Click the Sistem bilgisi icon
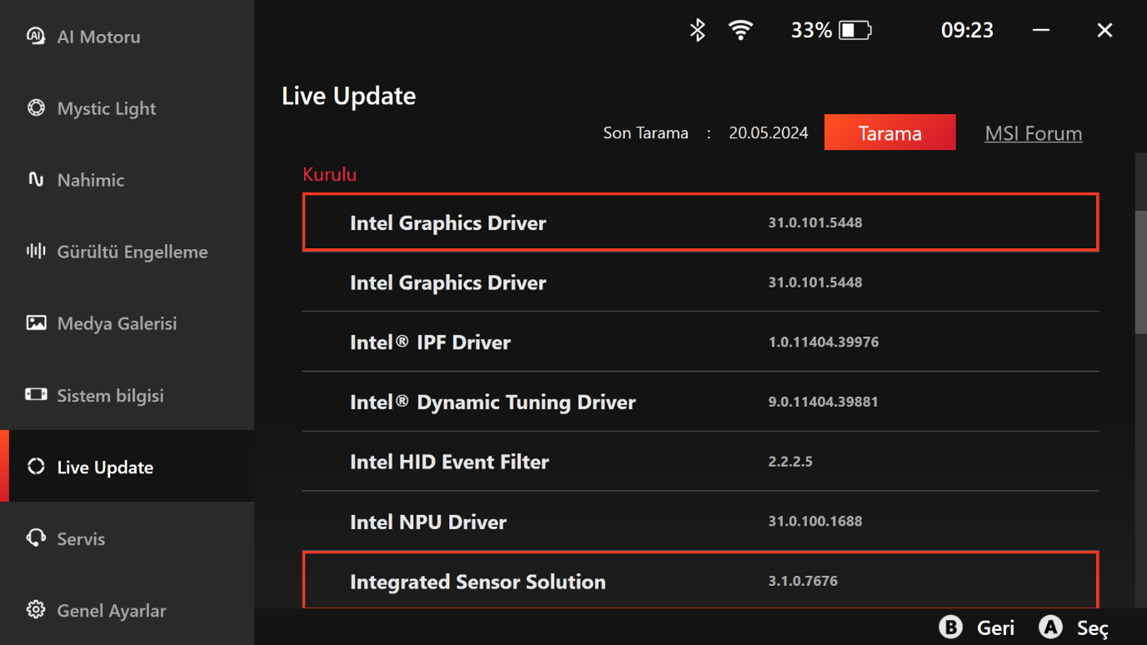This screenshot has width=1147, height=645. pos(36,394)
